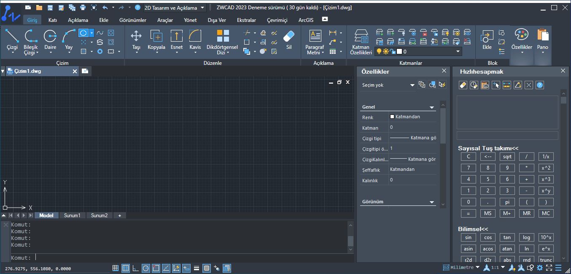Click the Ekle block insert icon
Screen dimensions: 571x274
487,40
